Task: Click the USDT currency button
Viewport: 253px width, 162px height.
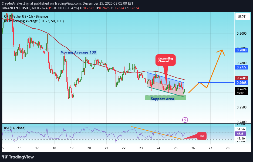Action: [242, 16]
